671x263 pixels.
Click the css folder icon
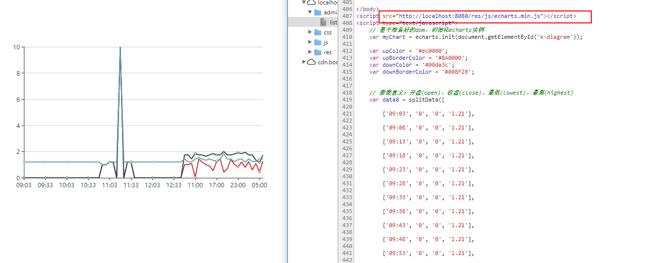point(318,32)
